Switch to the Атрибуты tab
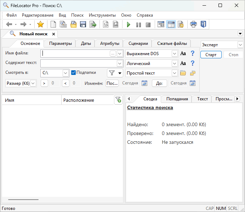 point(109,43)
